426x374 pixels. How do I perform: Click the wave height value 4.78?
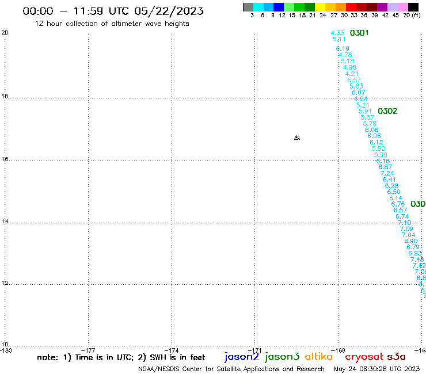pos(345,55)
